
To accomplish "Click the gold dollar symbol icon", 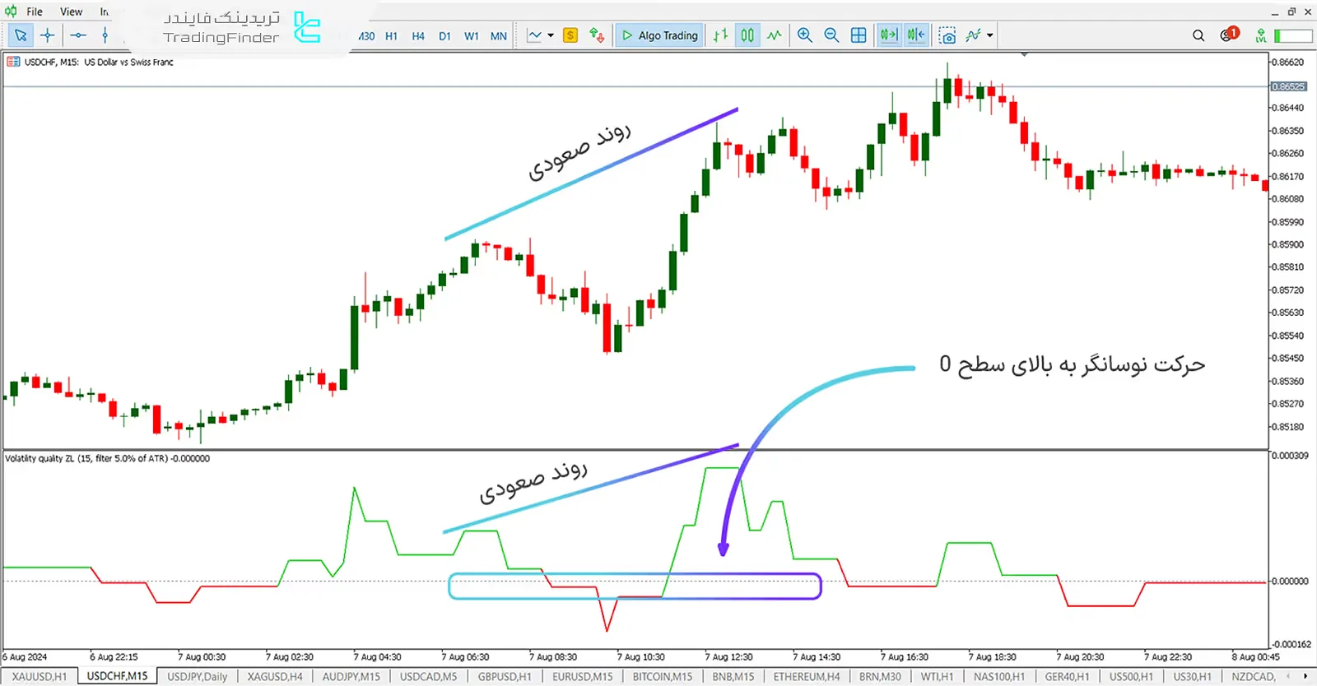I will [x=570, y=35].
